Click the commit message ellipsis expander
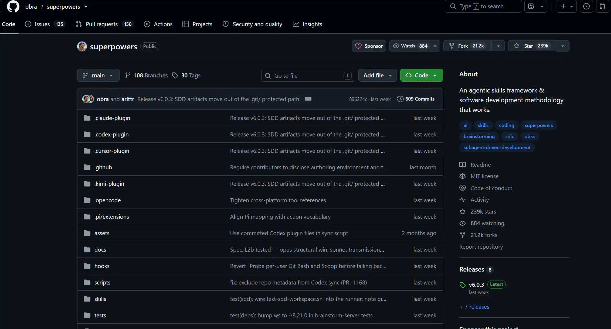Image resolution: width=611 pixels, height=329 pixels. (308, 99)
